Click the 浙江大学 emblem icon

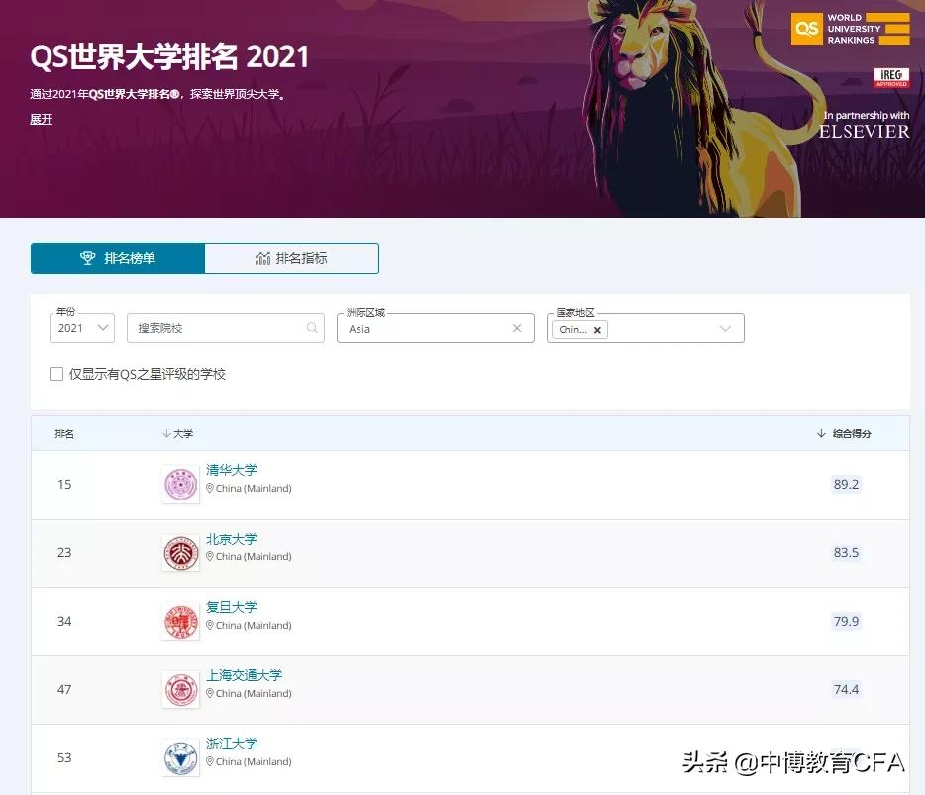[180, 757]
